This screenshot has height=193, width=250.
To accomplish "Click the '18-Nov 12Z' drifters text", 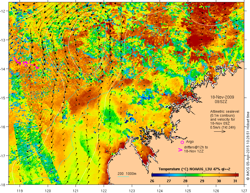I will (194, 151).
